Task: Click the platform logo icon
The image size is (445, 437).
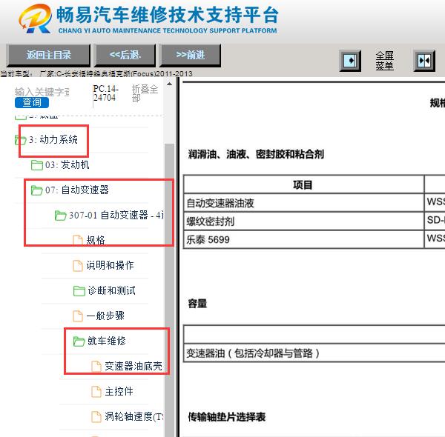Action: [35, 18]
